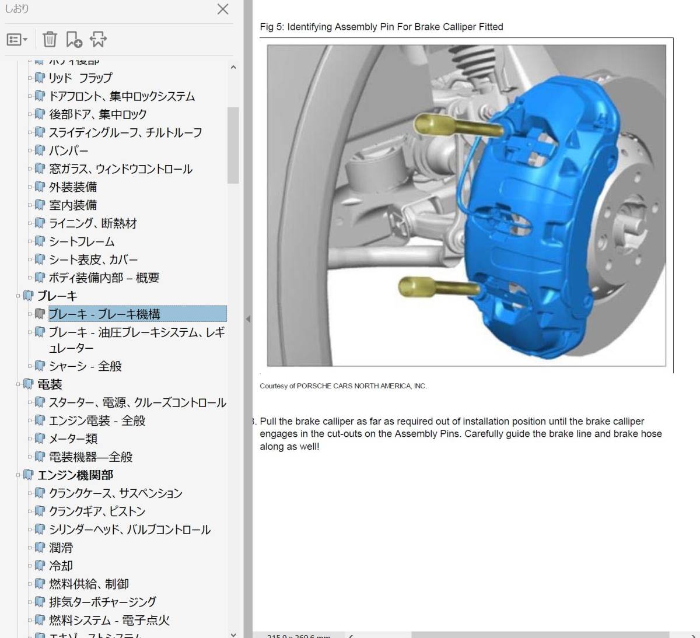Add a new bookmark
Viewport: 700px width, 638px height.
[x=73, y=39]
